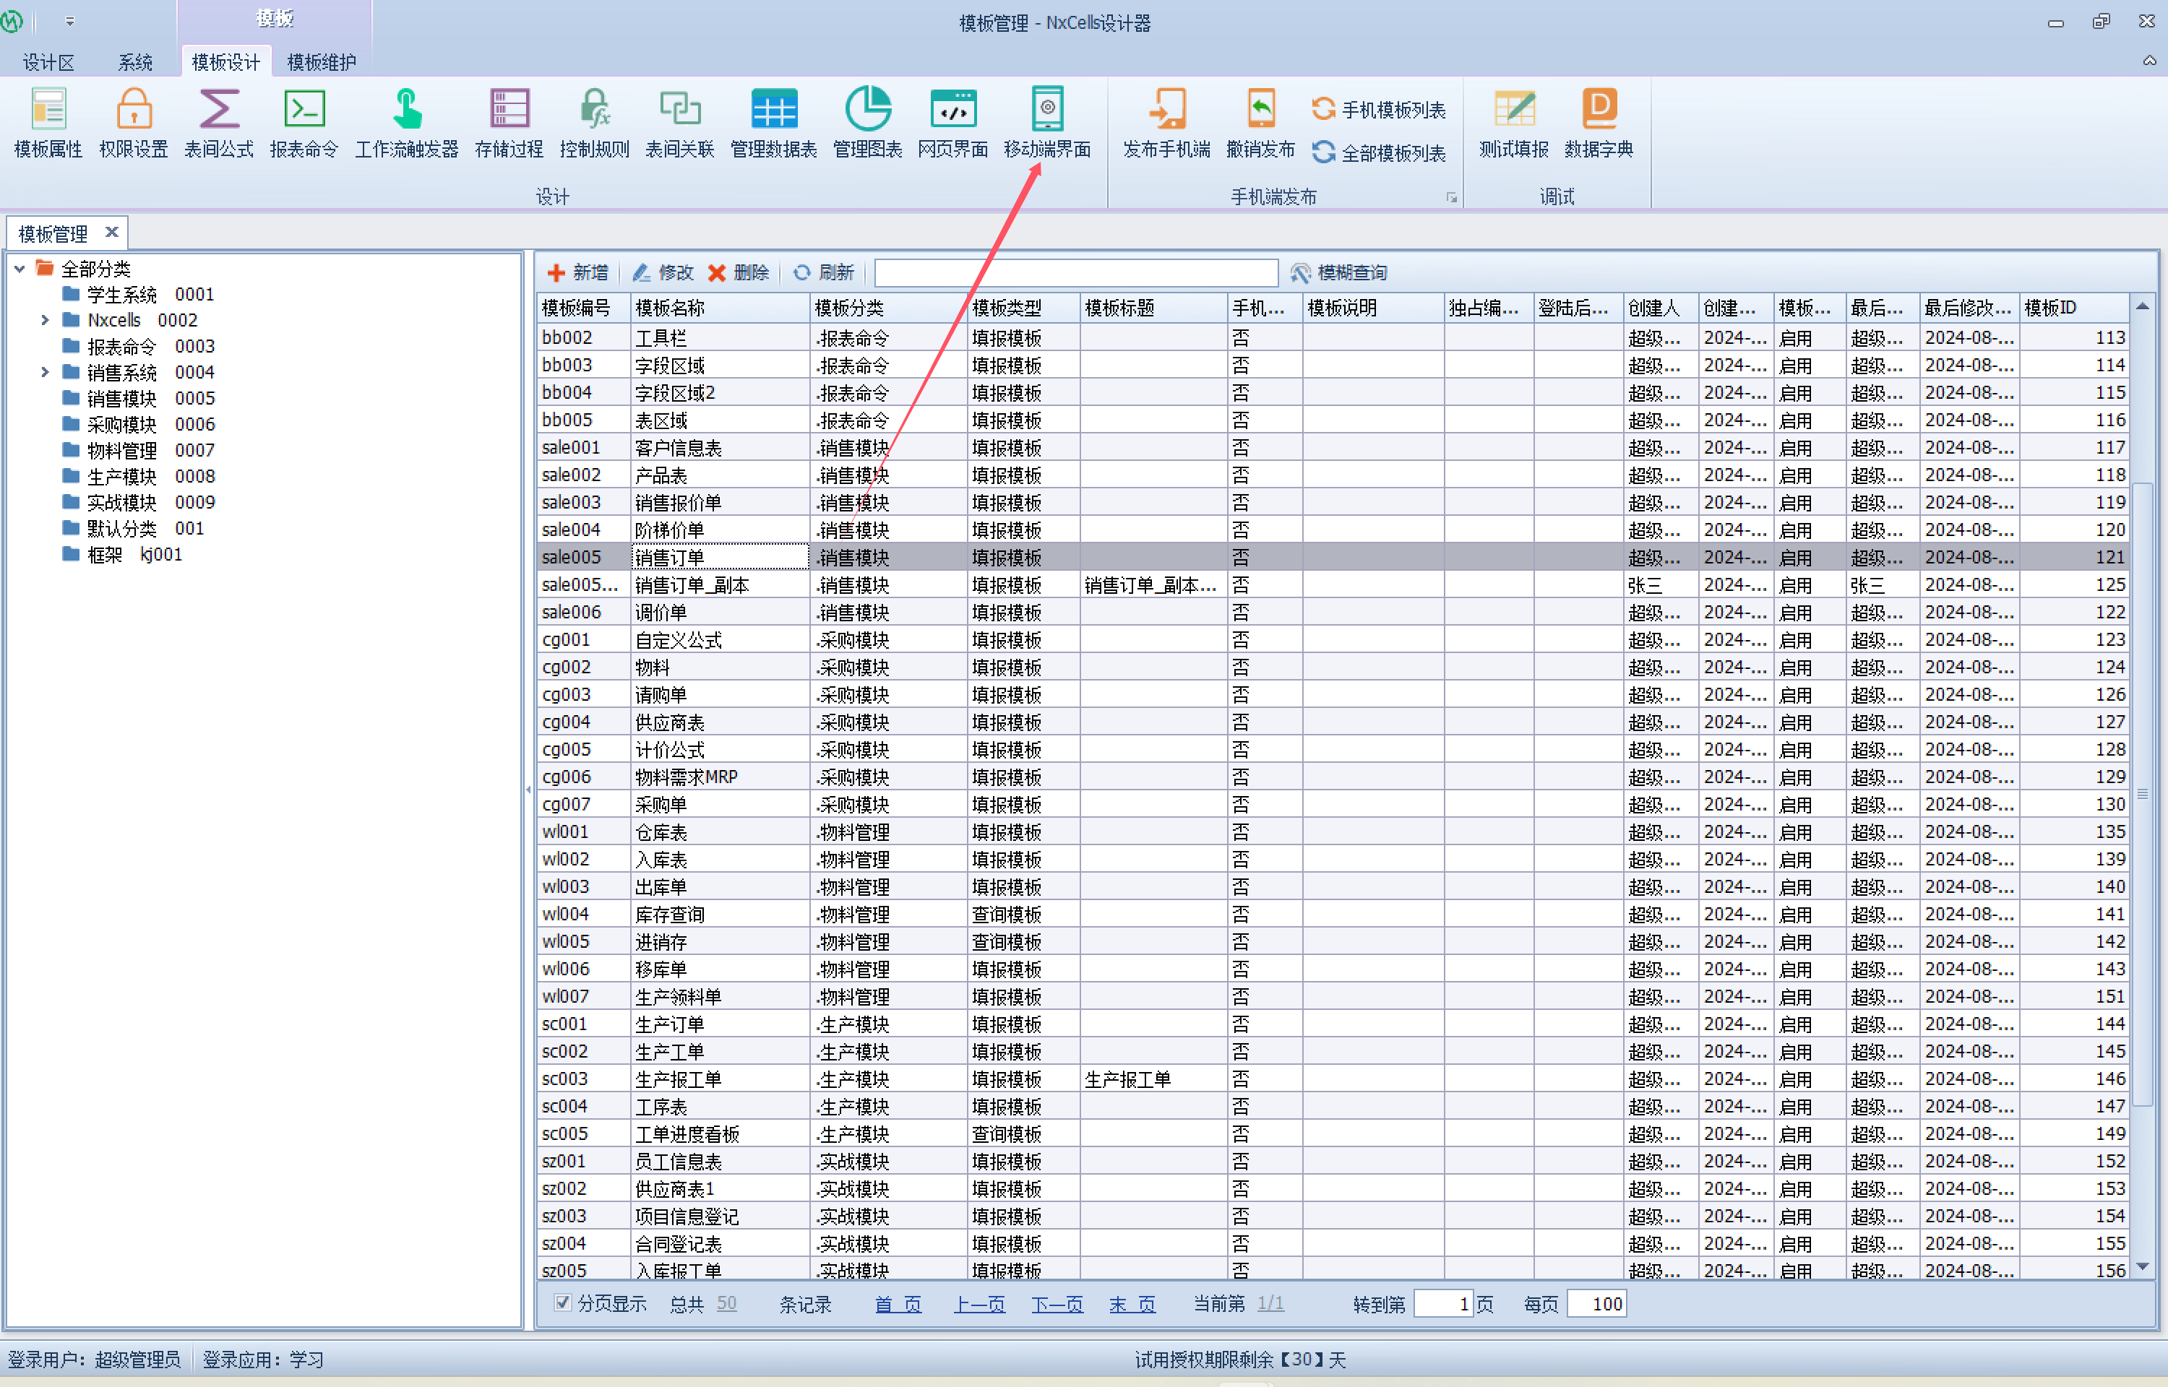Switch to the 模板维护 ribbon tab

322,62
